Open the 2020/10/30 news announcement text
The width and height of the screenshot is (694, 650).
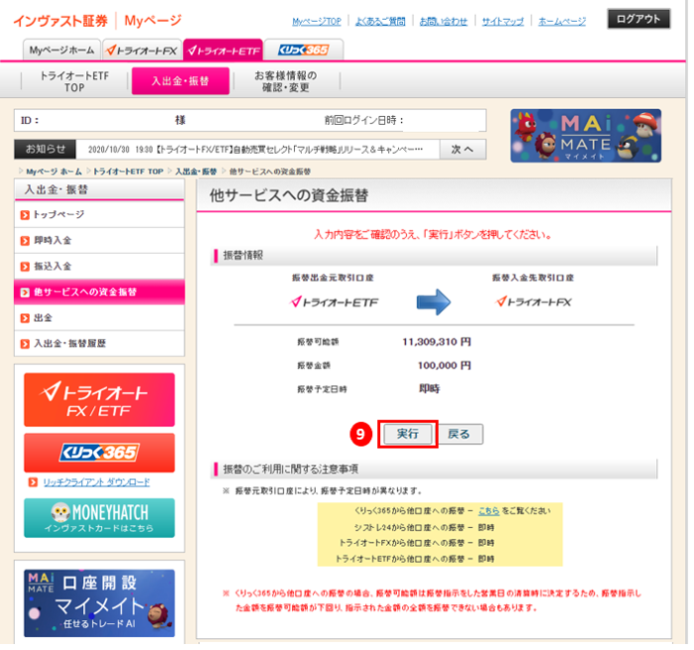coord(255,150)
